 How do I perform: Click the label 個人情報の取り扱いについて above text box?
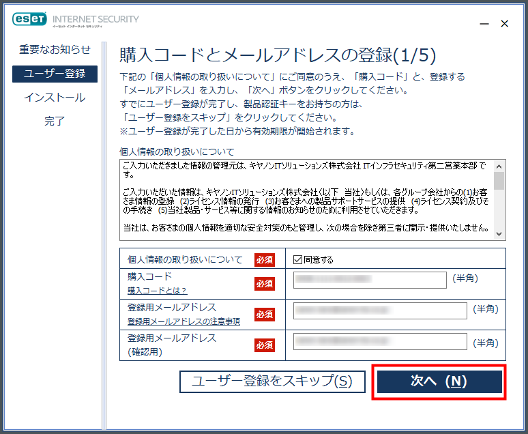pos(177,151)
